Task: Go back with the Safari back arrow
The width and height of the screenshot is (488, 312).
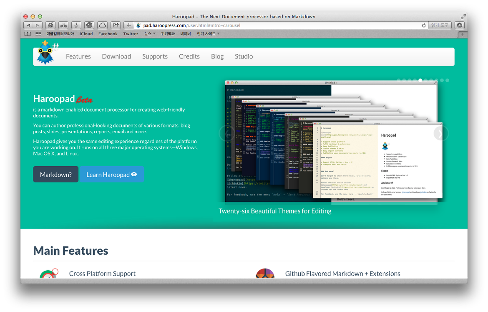Action: coord(28,25)
